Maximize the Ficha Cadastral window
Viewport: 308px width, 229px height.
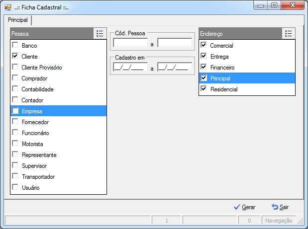coord(274,5)
